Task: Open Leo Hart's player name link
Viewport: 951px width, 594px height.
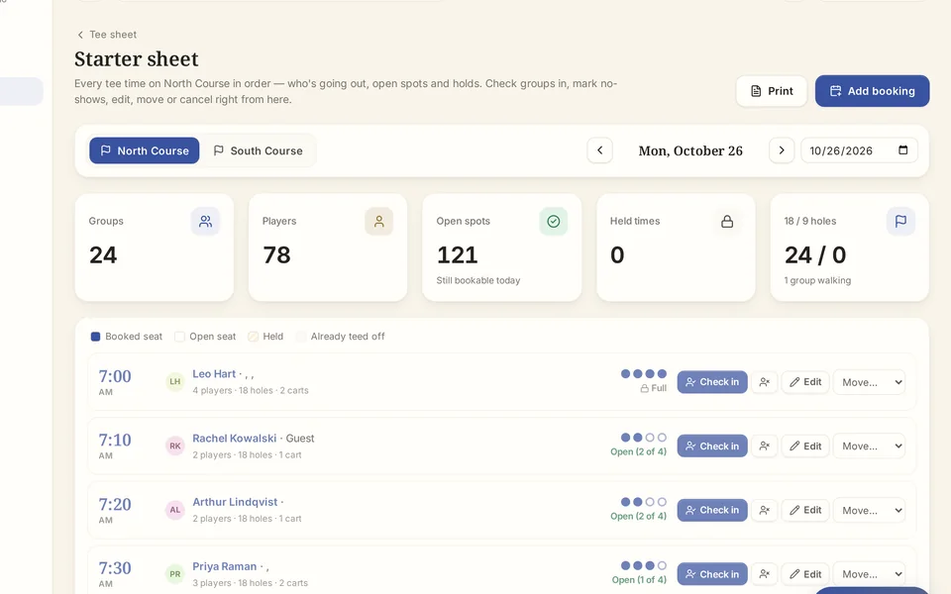Action: coord(214,374)
